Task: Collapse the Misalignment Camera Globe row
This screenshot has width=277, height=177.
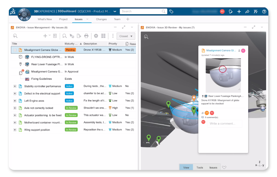Action: (x=15, y=50)
